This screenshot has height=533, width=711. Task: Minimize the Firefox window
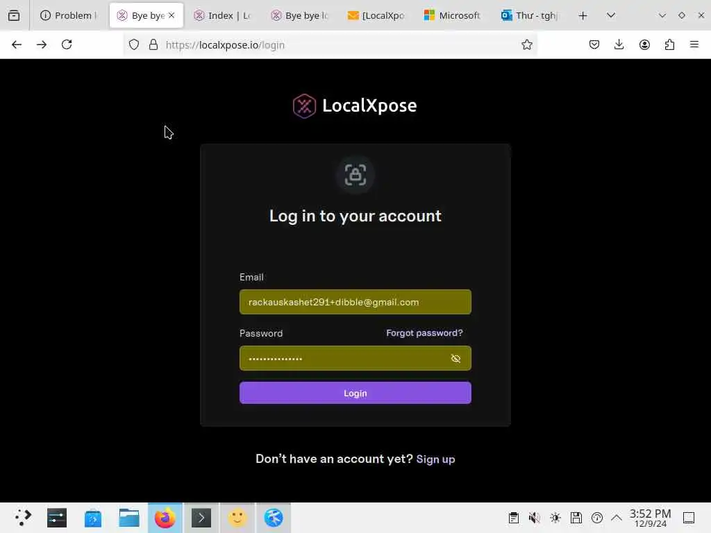pos(662,15)
